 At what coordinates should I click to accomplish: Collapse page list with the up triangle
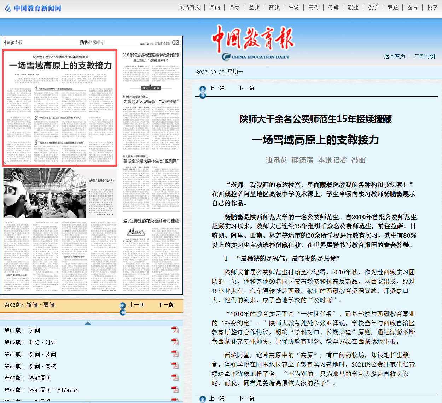(88, 323)
